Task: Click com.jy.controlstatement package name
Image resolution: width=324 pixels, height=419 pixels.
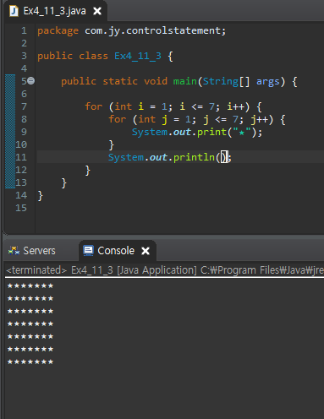Action: pos(152,30)
